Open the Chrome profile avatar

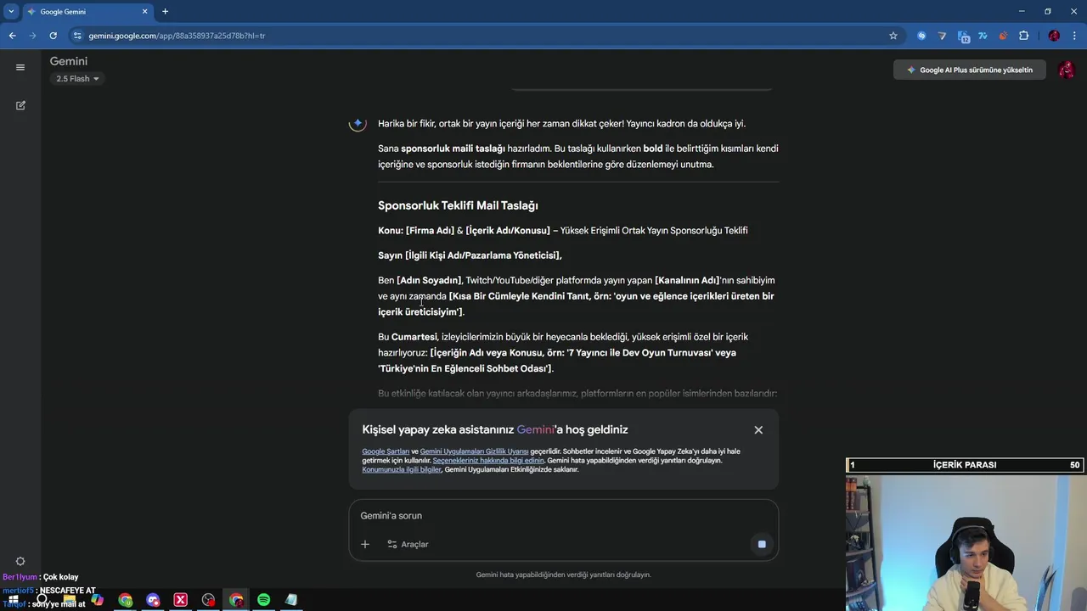point(1054,36)
